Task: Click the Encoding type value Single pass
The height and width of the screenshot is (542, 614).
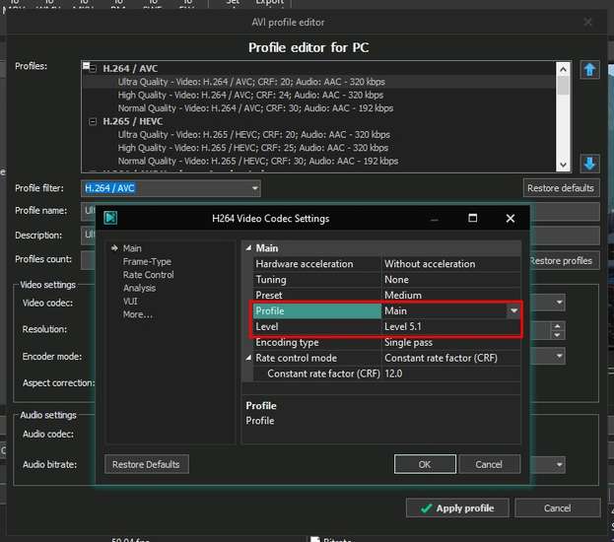Action: [451, 342]
